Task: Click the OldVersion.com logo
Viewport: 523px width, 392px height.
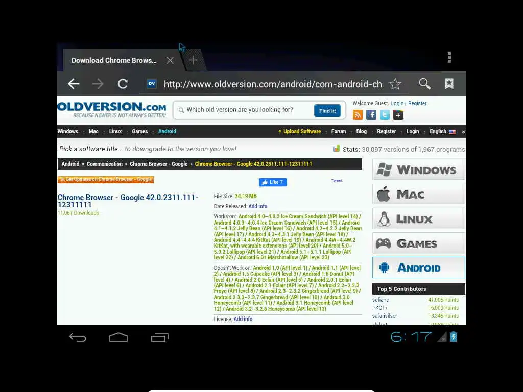Action: (112, 110)
